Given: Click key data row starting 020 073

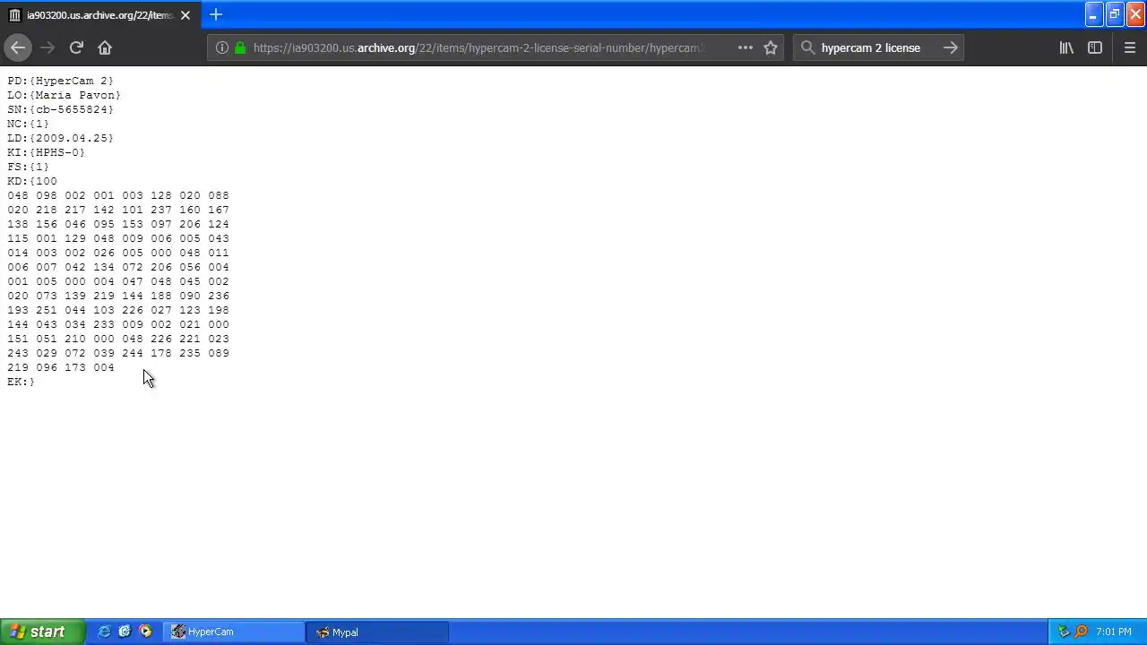Looking at the screenshot, I should tap(118, 296).
